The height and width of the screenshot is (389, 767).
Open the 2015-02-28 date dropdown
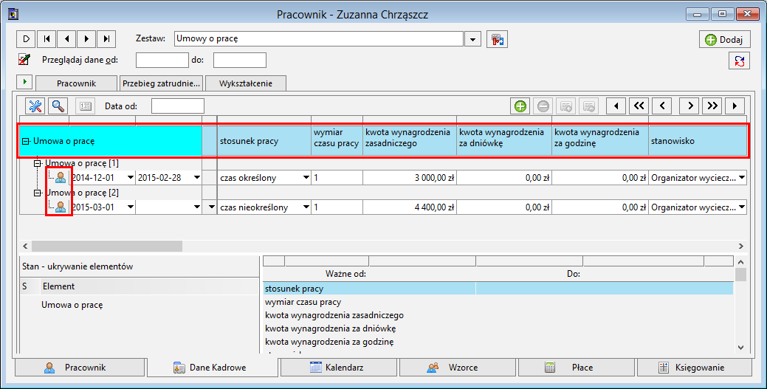pos(196,178)
